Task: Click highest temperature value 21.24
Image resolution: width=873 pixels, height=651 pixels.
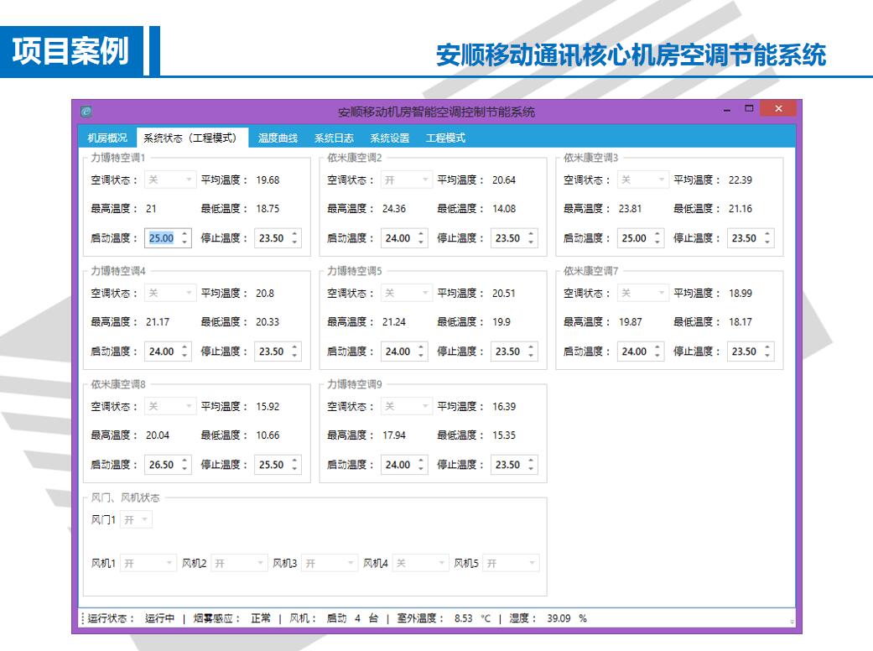Action: coord(394,322)
